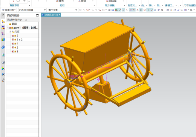Toggle the arc center snap point icon
This screenshot has height=137, width=196.
141,10
